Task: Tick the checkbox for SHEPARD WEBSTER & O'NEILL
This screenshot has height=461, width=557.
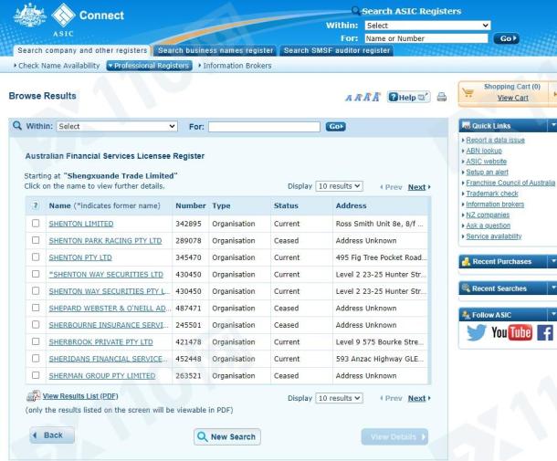Action: pyautogui.click(x=36, y=308)
